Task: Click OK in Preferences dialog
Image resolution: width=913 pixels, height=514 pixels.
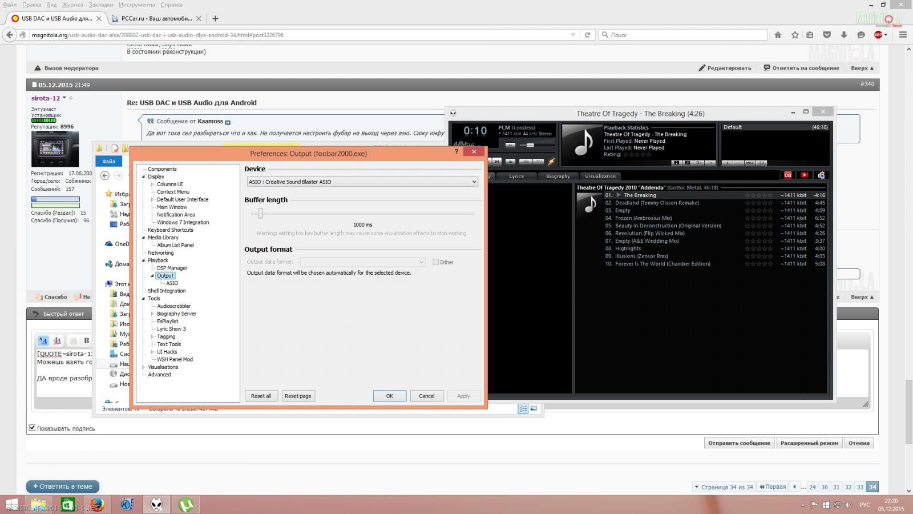Action: click(x=390, y=396)
